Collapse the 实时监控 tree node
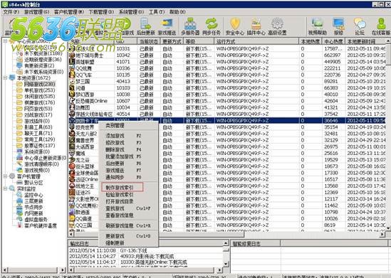 pyautogui.click(x=5, y=188)
